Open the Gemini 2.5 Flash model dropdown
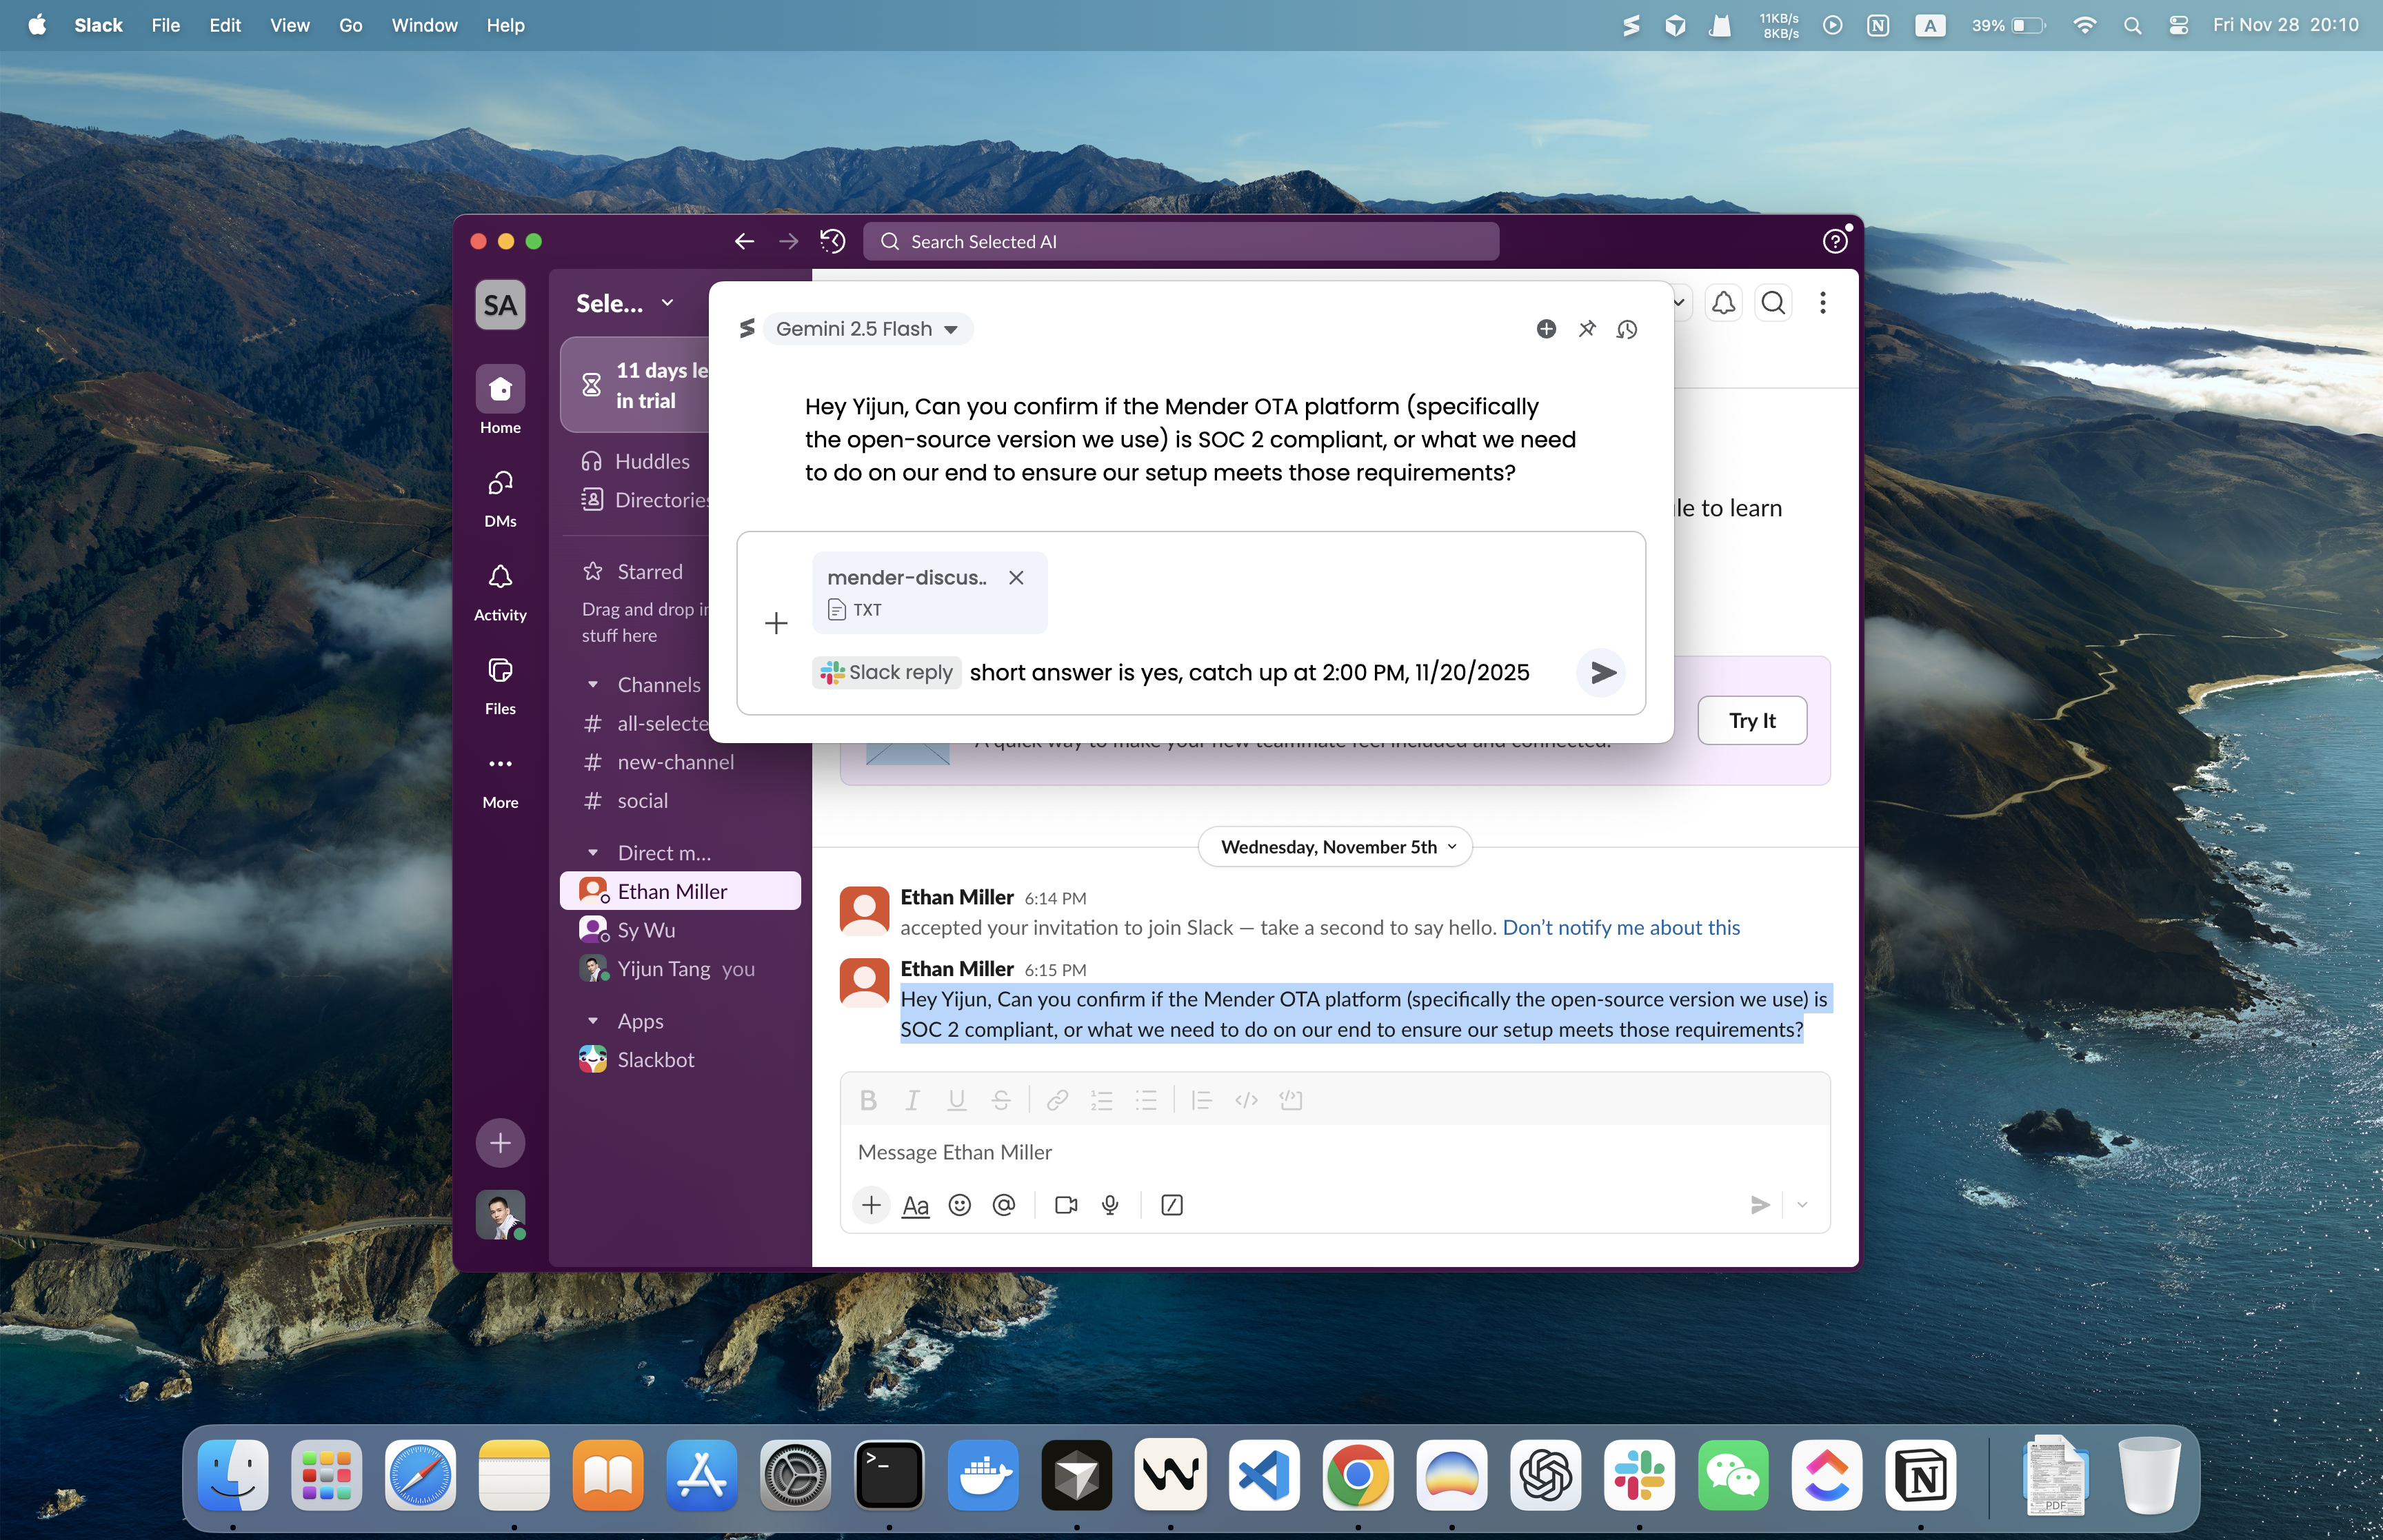The height and width of the screenshot is (1540, 2383). point(867,329)
